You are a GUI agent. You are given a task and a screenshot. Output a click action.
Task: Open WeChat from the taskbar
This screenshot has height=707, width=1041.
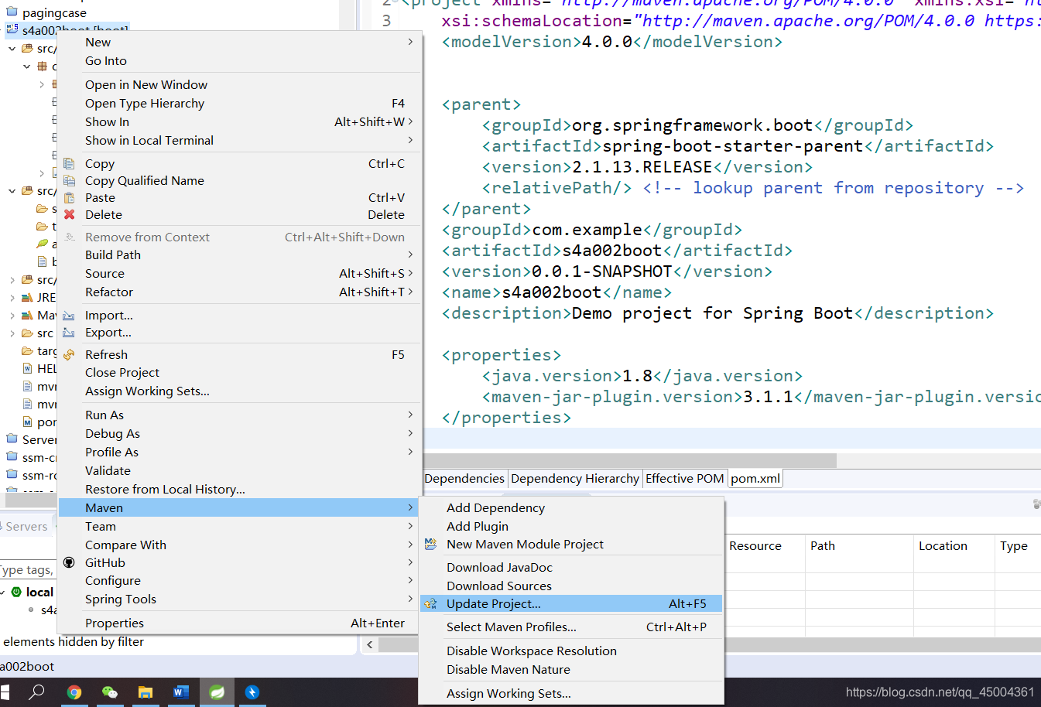point(110,692)
